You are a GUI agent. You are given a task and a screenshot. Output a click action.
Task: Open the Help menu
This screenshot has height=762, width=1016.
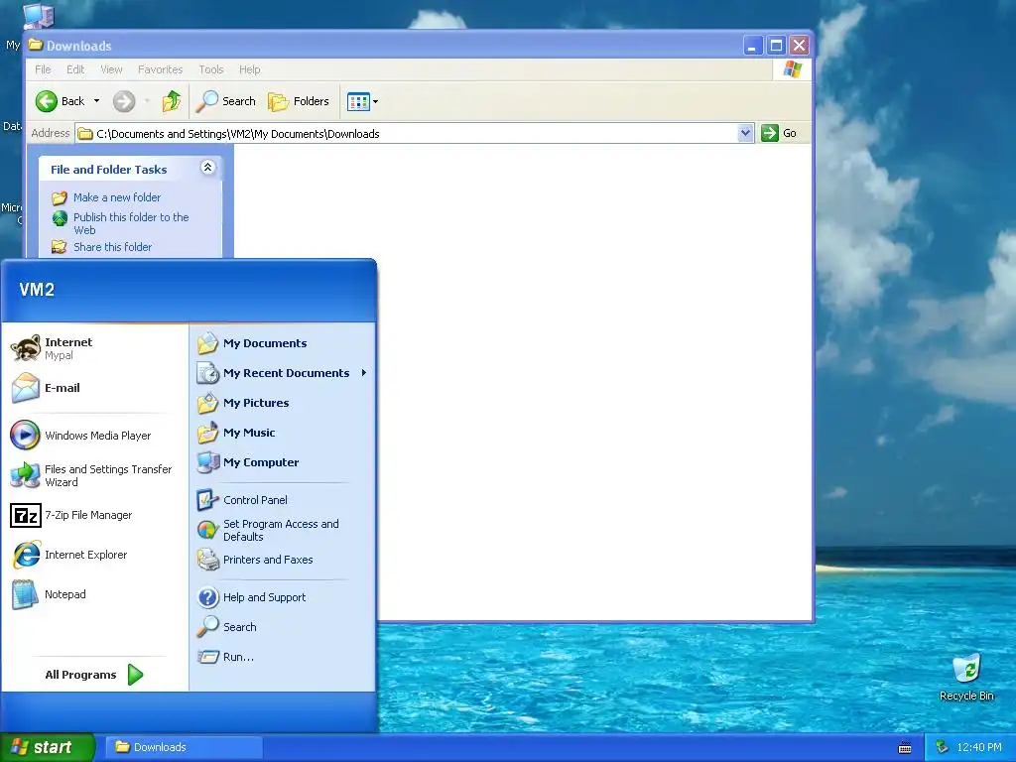(x=249, y=69)
